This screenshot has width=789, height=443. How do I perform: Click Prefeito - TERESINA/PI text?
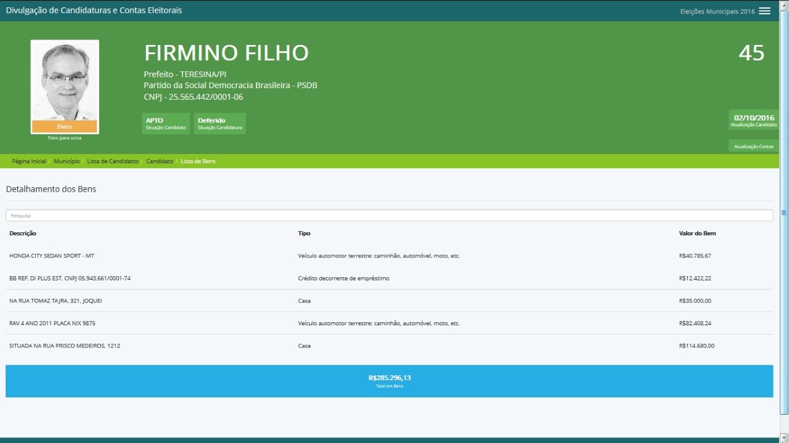[185, 74]
